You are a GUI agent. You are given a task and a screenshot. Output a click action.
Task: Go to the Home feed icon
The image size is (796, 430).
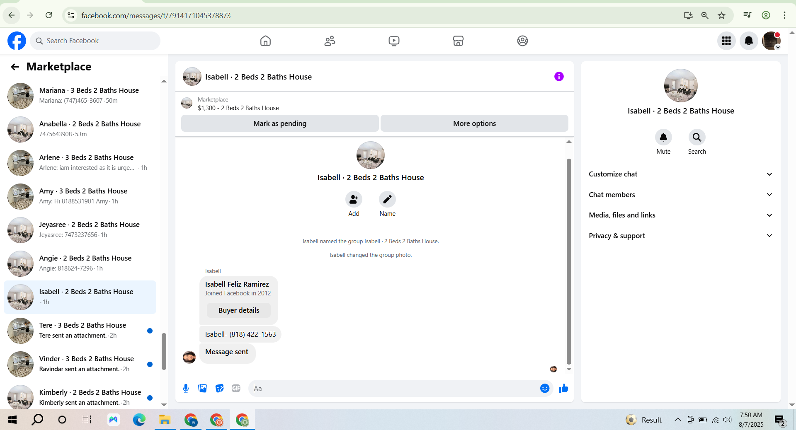(265, 41)
